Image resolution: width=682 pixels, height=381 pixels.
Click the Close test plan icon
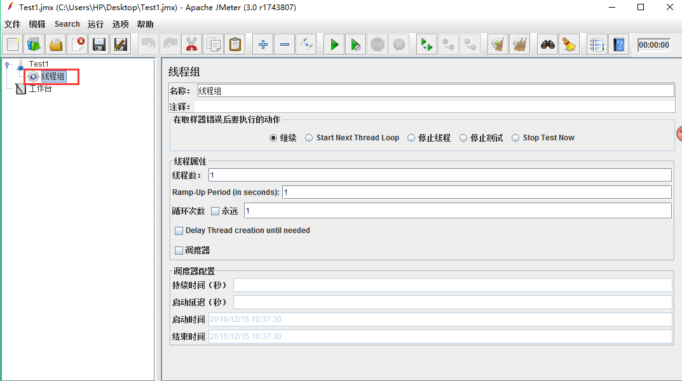coord(78,44)
